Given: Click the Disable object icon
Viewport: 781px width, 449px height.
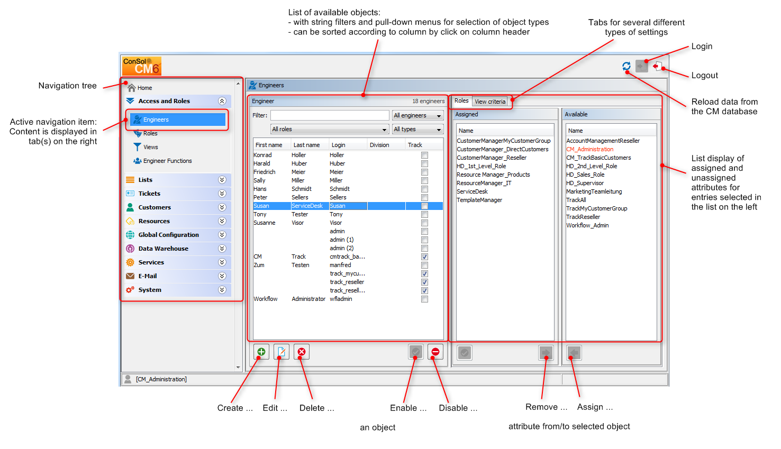Looking at the screenshot, I should [435, 352].
